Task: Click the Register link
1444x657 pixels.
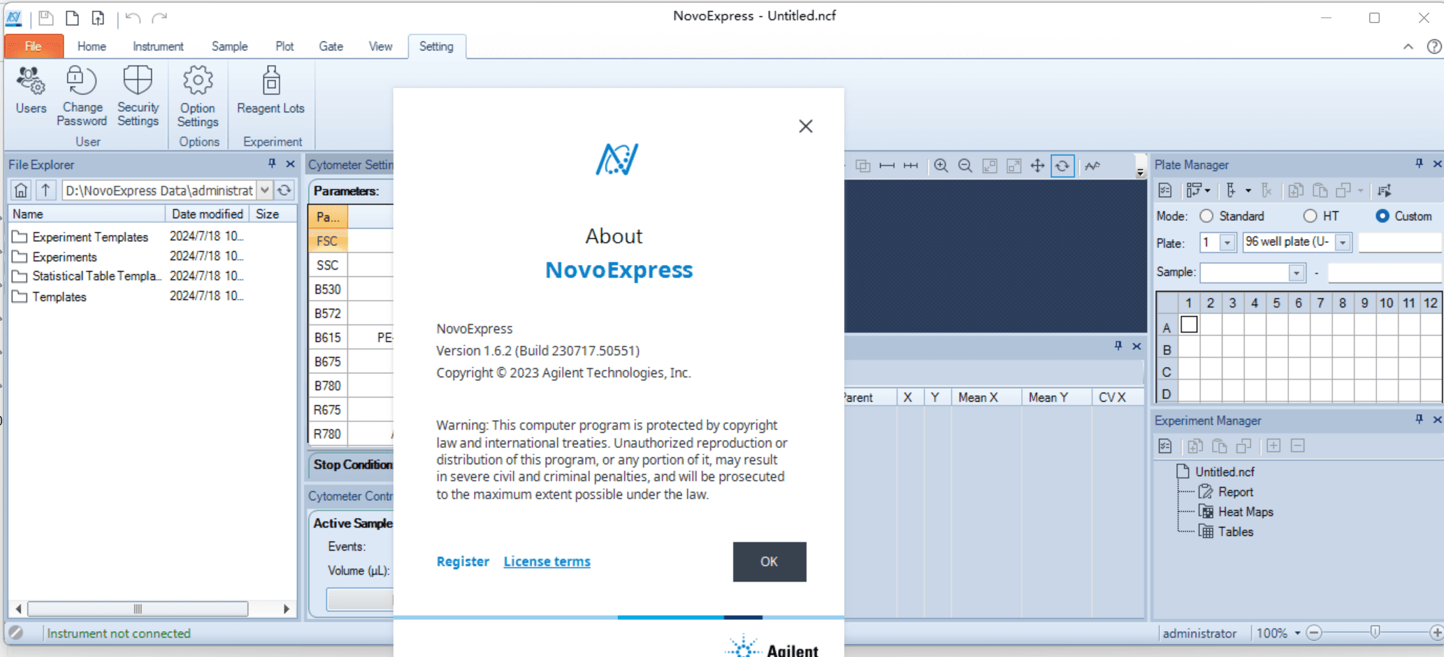Action: (463, 561)
